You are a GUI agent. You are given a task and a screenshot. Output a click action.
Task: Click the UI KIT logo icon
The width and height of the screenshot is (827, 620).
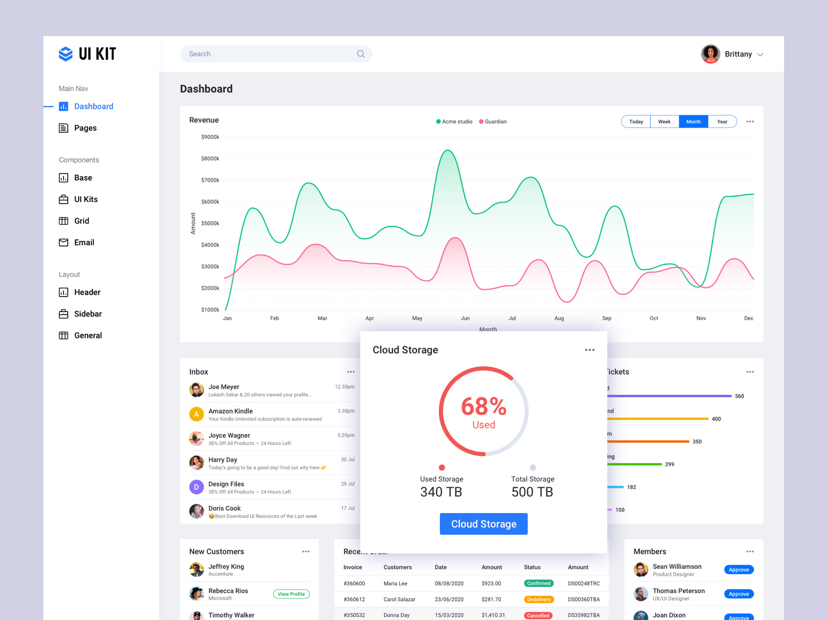[x=65, y=54]
